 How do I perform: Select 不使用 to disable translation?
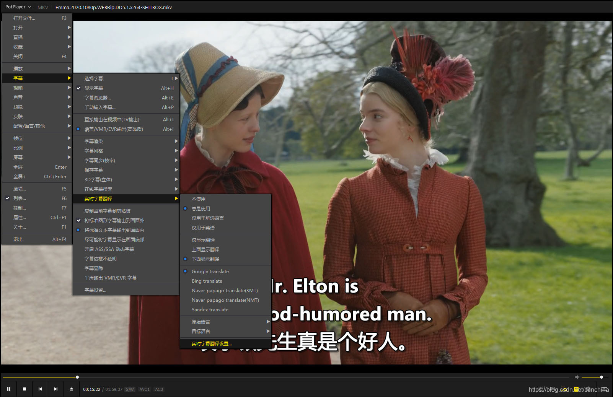point(226,199)
